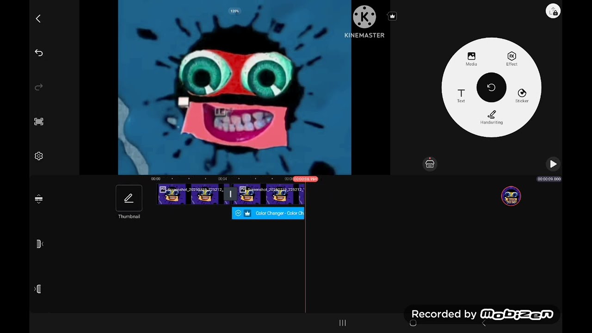
Task: Edit the project Thumbnail
Action: (129, 202)
